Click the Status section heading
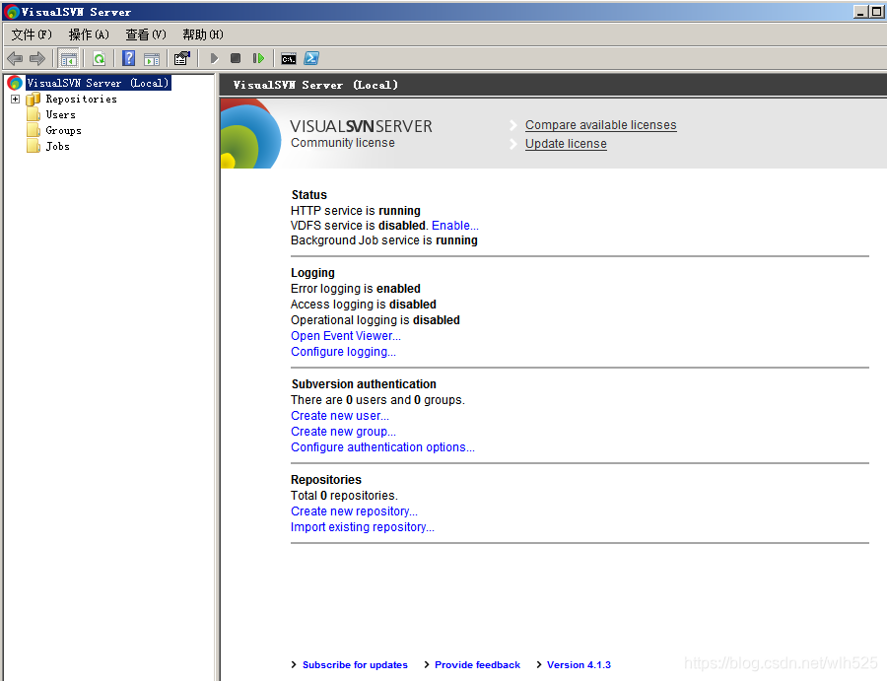This screenshot has height=681, width=887. coord(308,195)
